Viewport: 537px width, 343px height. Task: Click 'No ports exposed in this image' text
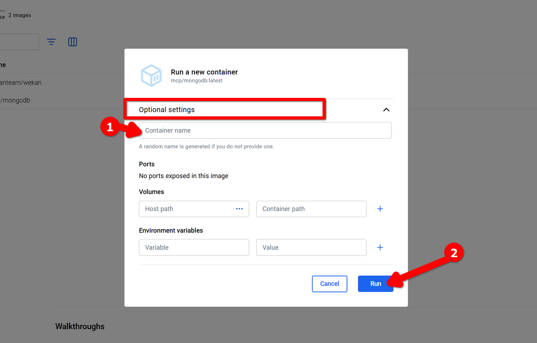tap(184, 176)
